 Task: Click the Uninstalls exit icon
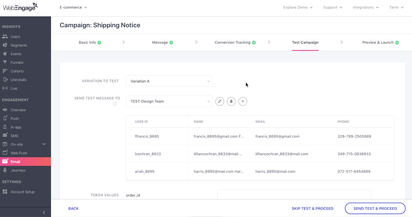pos(5,80)
